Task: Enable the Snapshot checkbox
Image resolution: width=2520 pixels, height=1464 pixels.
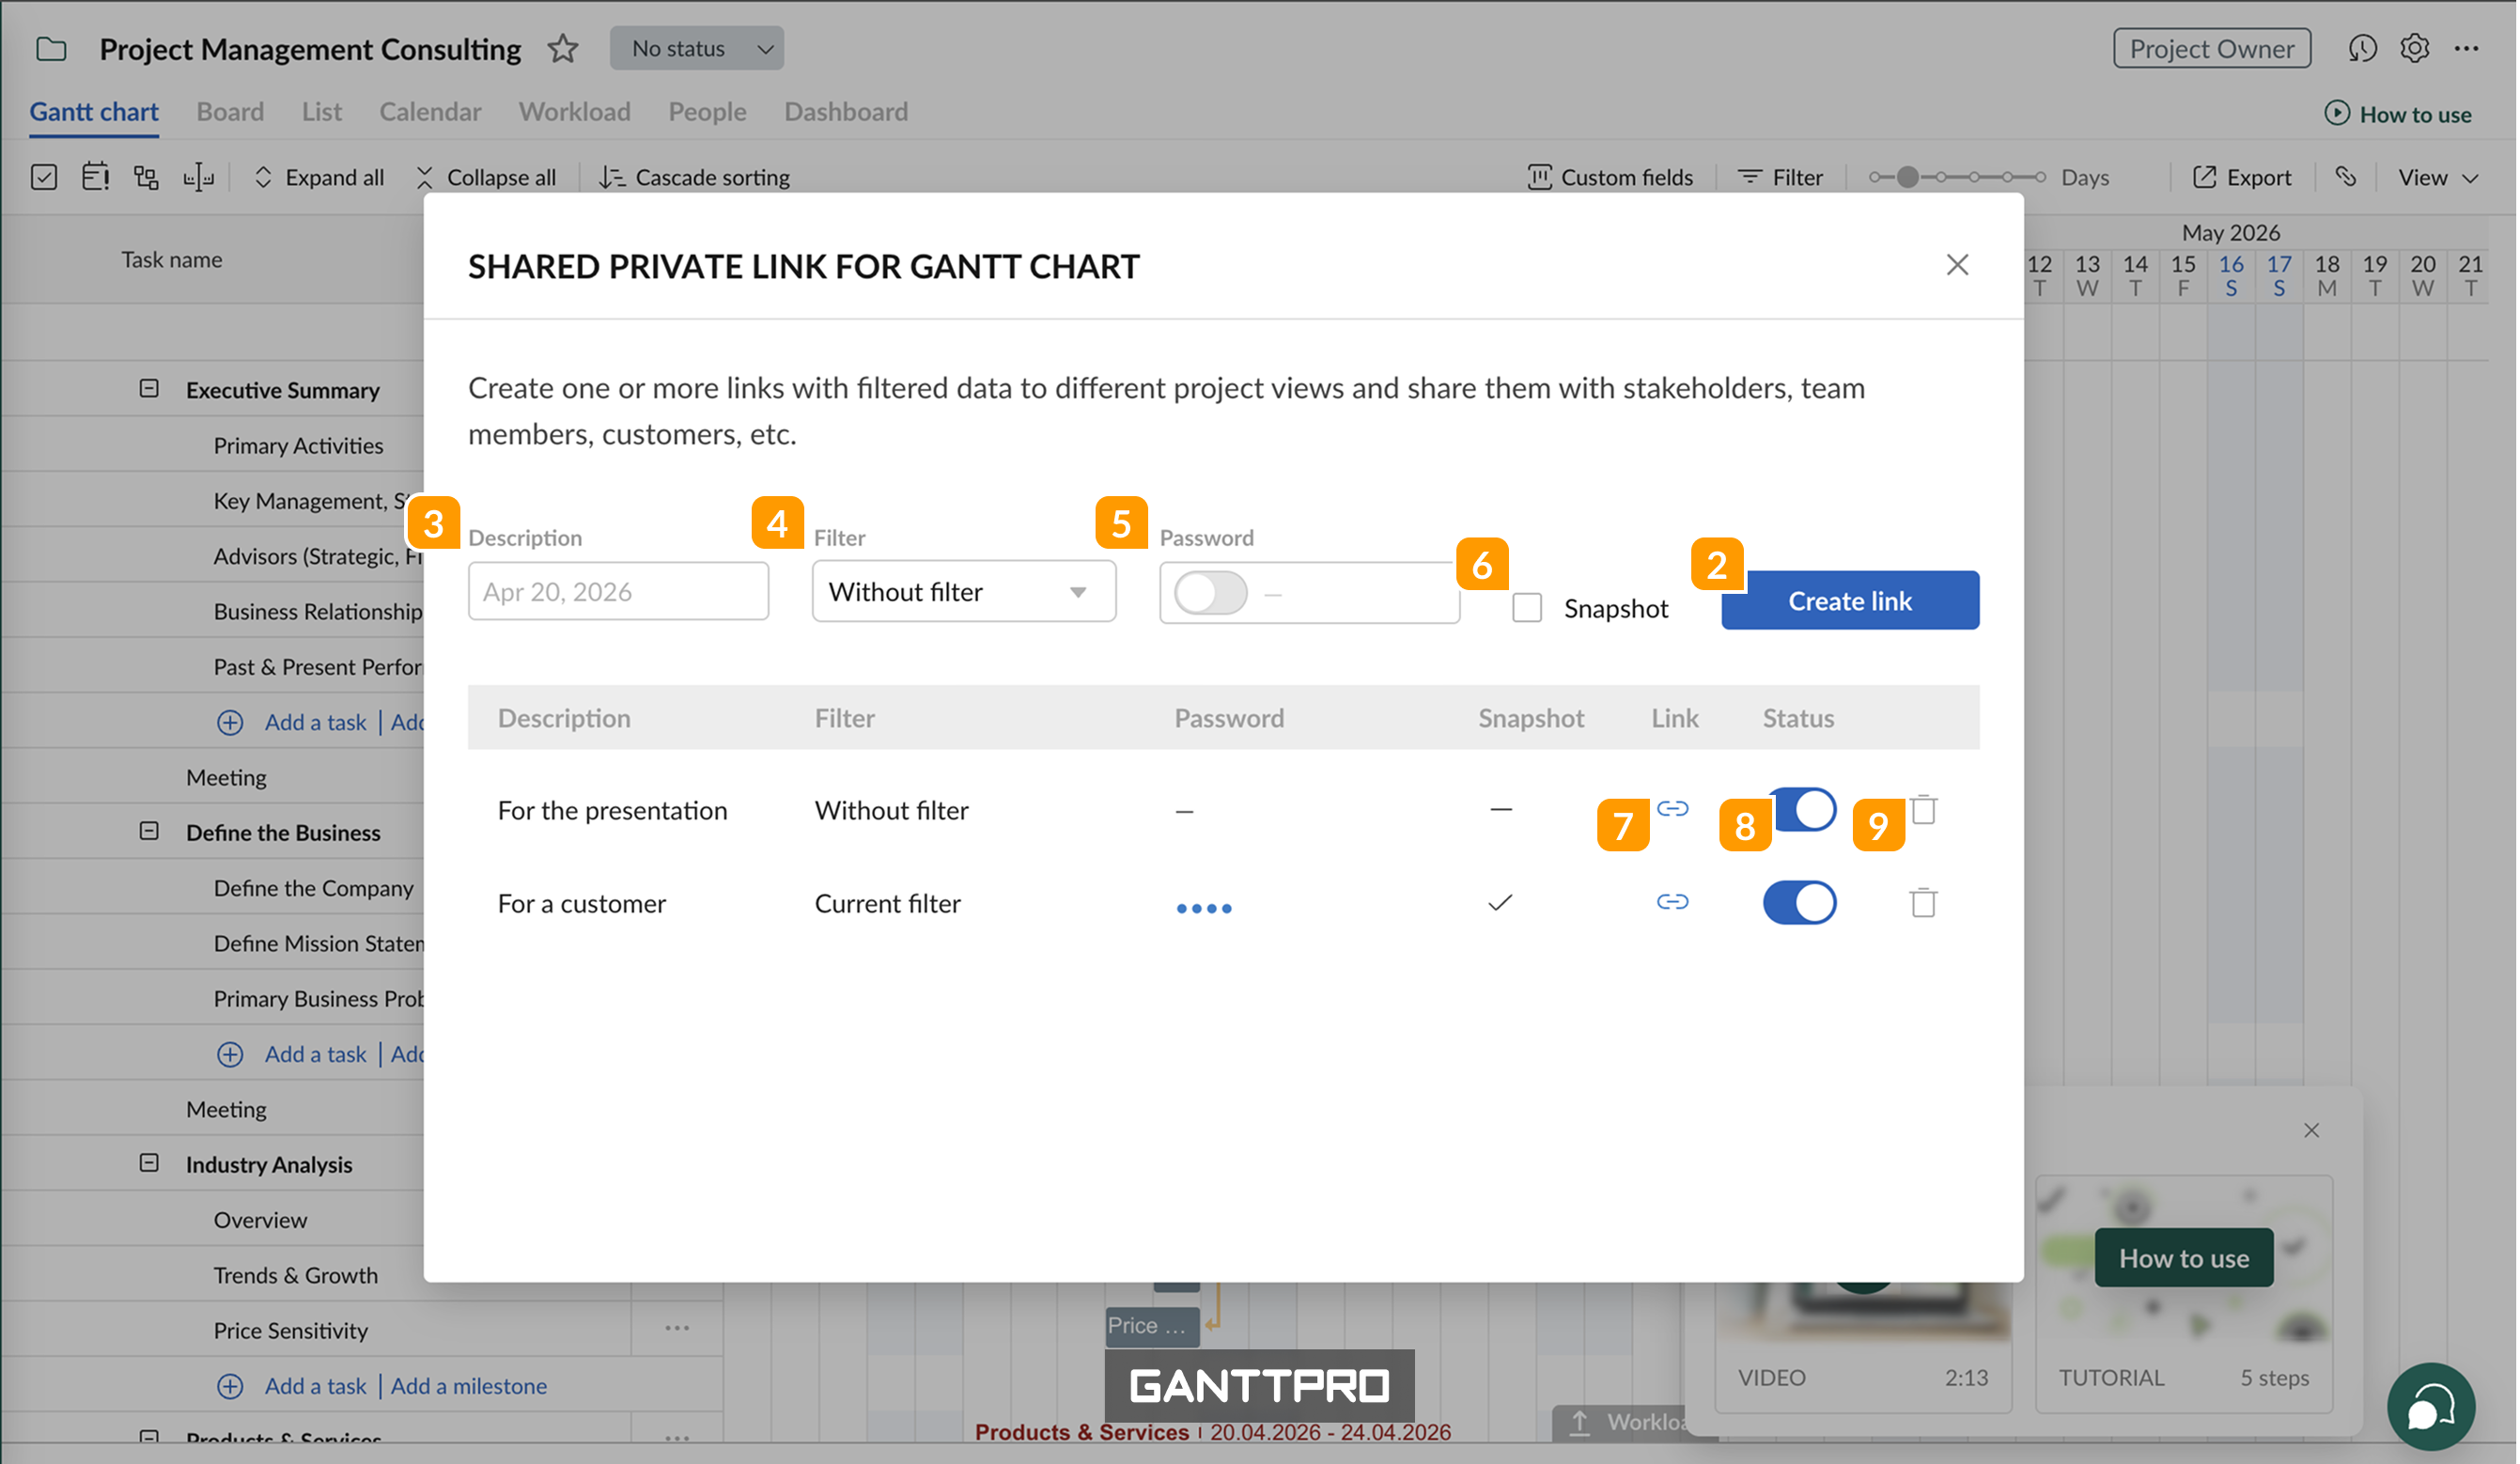Action: click(1527, 607)
